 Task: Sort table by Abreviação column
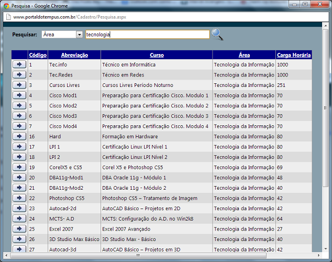(x=74, y=55)
